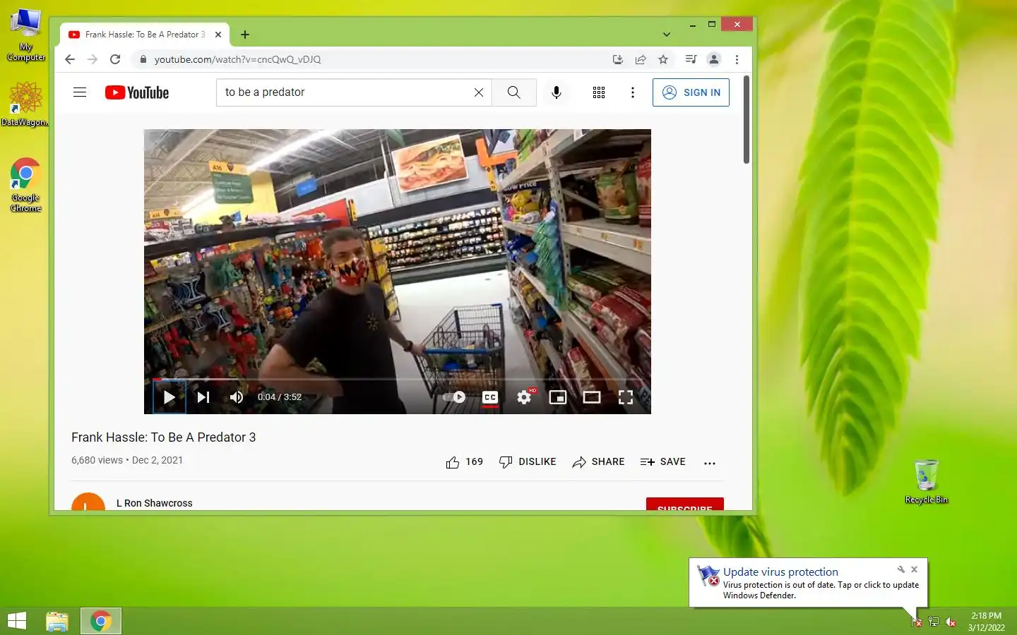The height and width of the screenshot is (635, 1017).
Task: Open DataWagon desktop shortcut
Action: click(25, 104)
